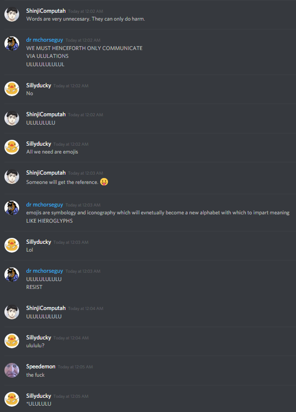Open dr mchorseguy's avatar beside ULULATIONS message

point(12,44)
